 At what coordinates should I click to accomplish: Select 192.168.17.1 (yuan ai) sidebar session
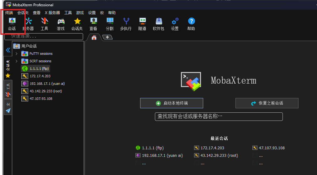[43, 84]
